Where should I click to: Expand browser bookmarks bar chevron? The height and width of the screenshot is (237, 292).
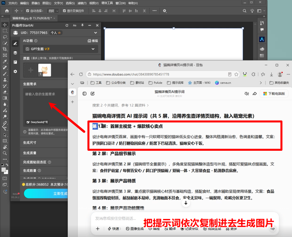click(x=73, y=84)
